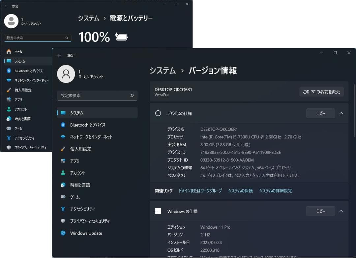Collapse the Windows の仕様 section
The image size is (356, 258).
click(341, 211)
